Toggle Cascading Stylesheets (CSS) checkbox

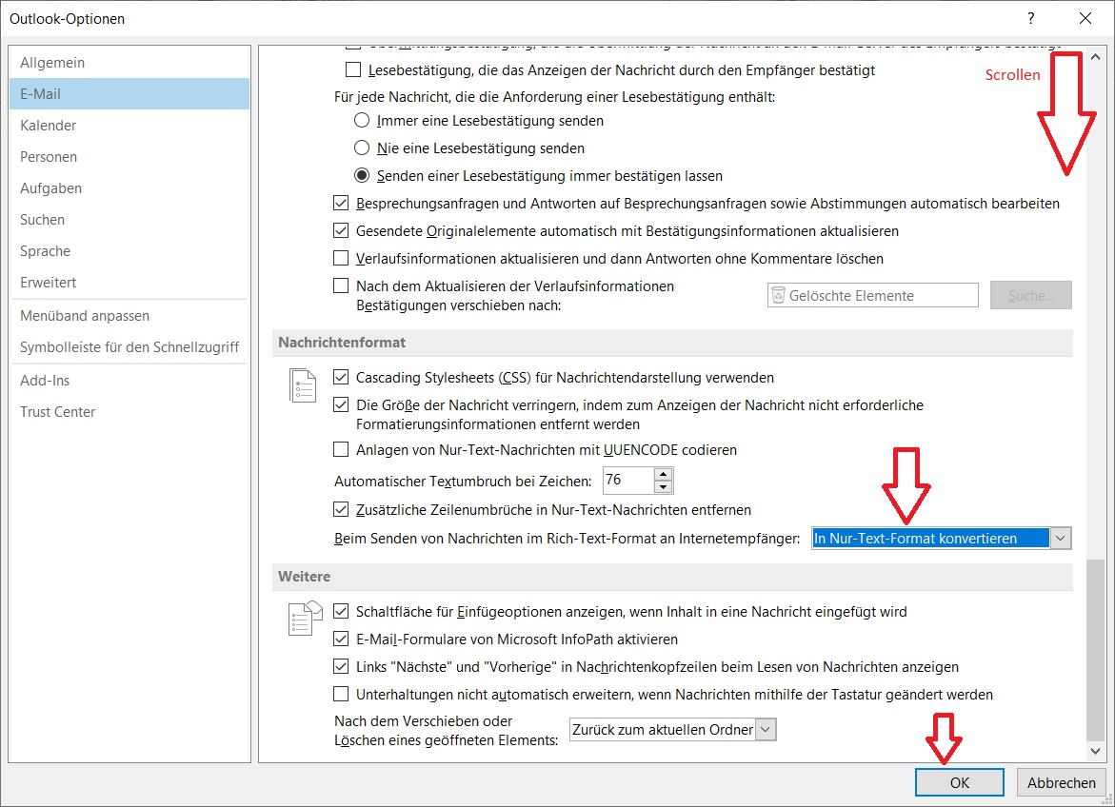click(x=341, y=377)
